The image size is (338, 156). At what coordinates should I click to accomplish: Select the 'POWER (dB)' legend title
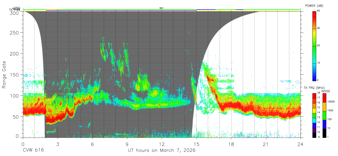[314, 6]
